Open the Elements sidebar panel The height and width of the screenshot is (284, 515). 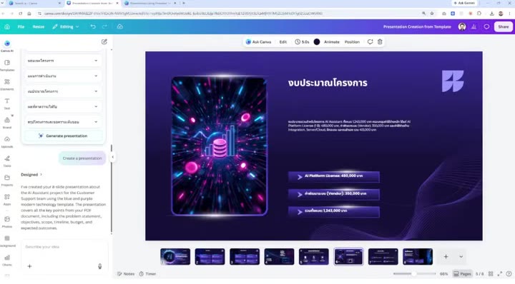coord(7,84)
